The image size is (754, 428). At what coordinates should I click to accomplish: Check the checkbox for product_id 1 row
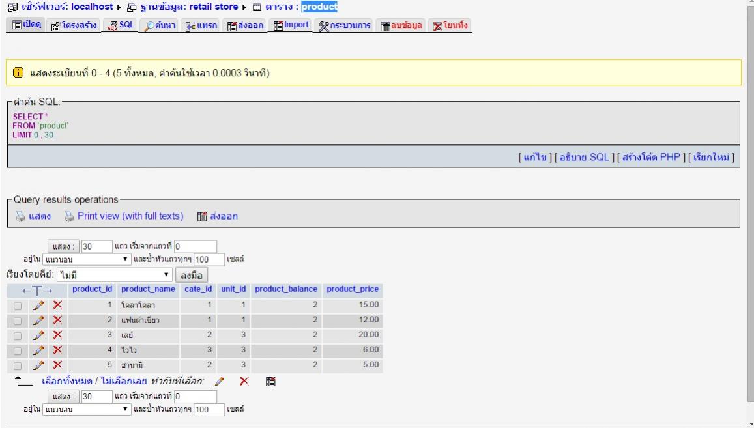(18, 306)
